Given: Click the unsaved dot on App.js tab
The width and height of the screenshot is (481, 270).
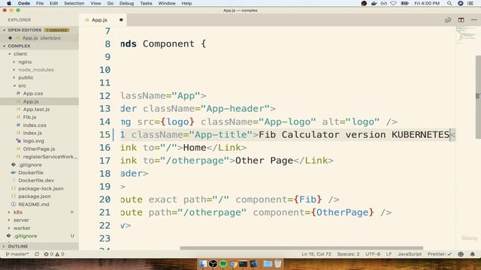Looking at the screenshot, I should (x=121, y=20).
